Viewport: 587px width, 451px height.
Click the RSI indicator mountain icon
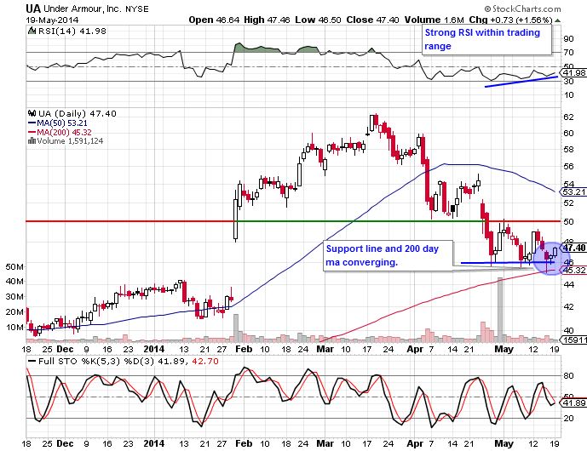click(x=32, y=31)
